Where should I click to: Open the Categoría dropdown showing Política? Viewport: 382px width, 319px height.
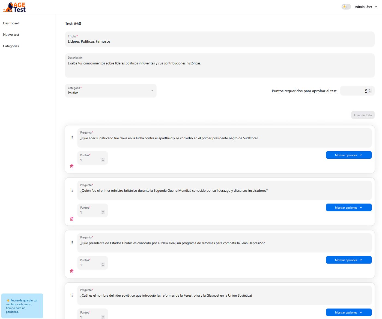coord(111,91)
